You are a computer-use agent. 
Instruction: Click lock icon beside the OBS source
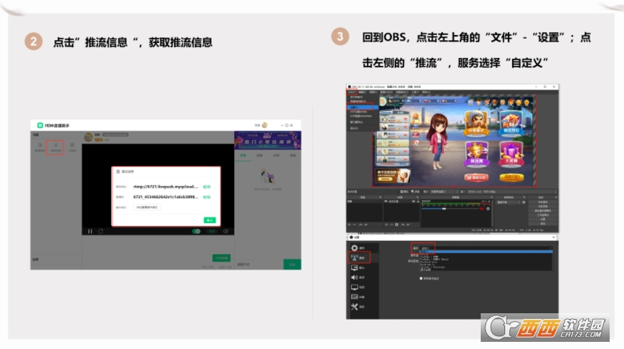click(417, 202)
